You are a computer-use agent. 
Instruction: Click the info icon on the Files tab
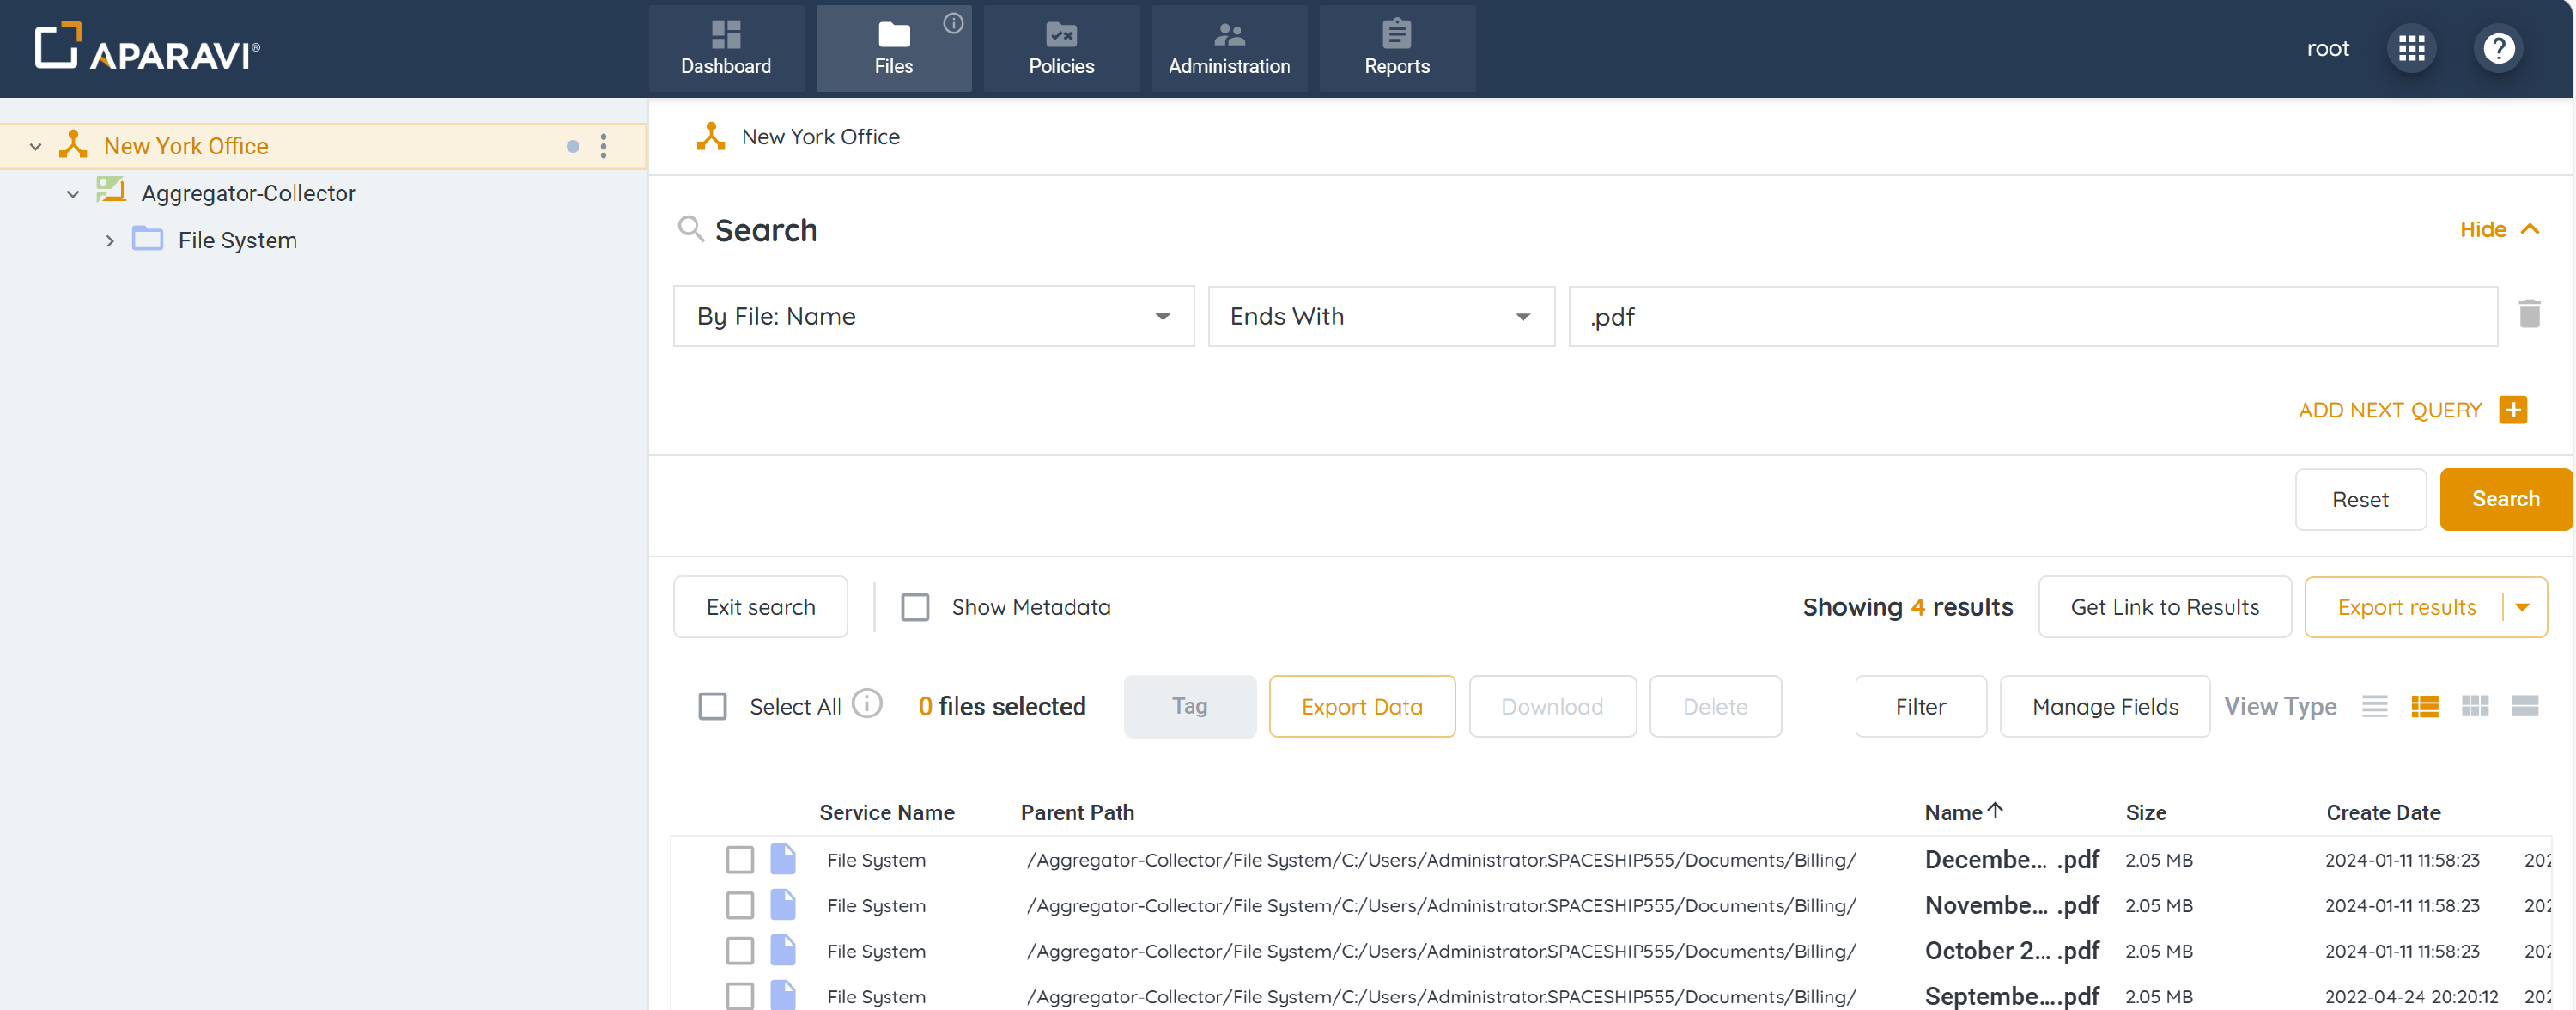tap(953, 23)
